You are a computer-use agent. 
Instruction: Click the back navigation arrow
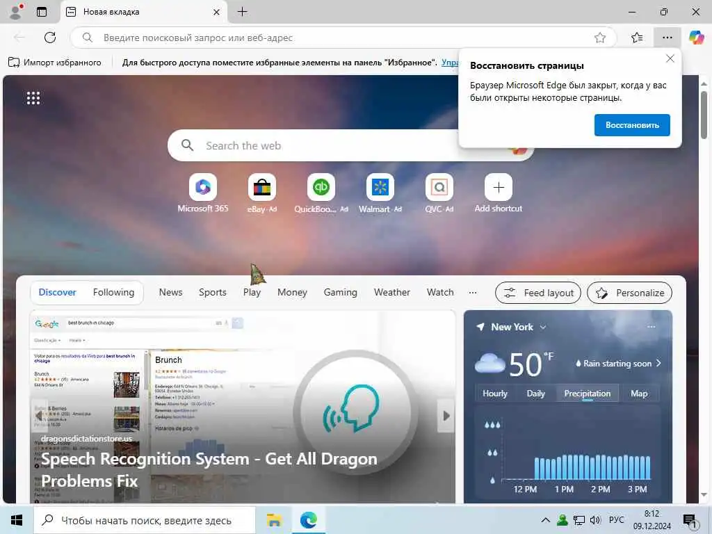[x=19, y=38]
